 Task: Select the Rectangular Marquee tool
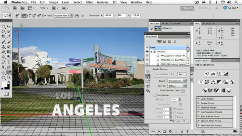click(3, 27)
